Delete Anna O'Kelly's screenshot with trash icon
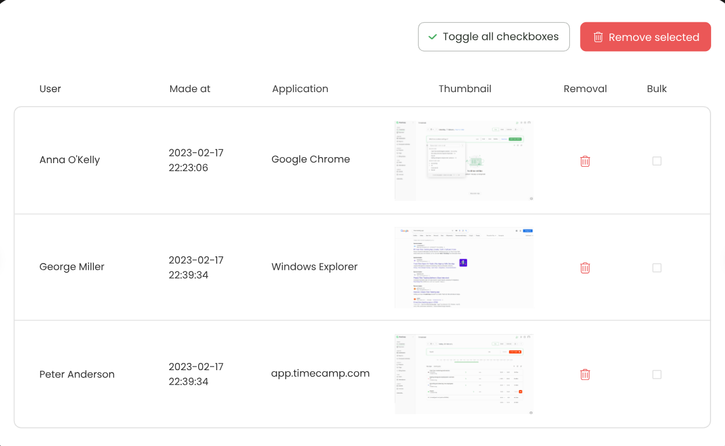 coord(585,161)
